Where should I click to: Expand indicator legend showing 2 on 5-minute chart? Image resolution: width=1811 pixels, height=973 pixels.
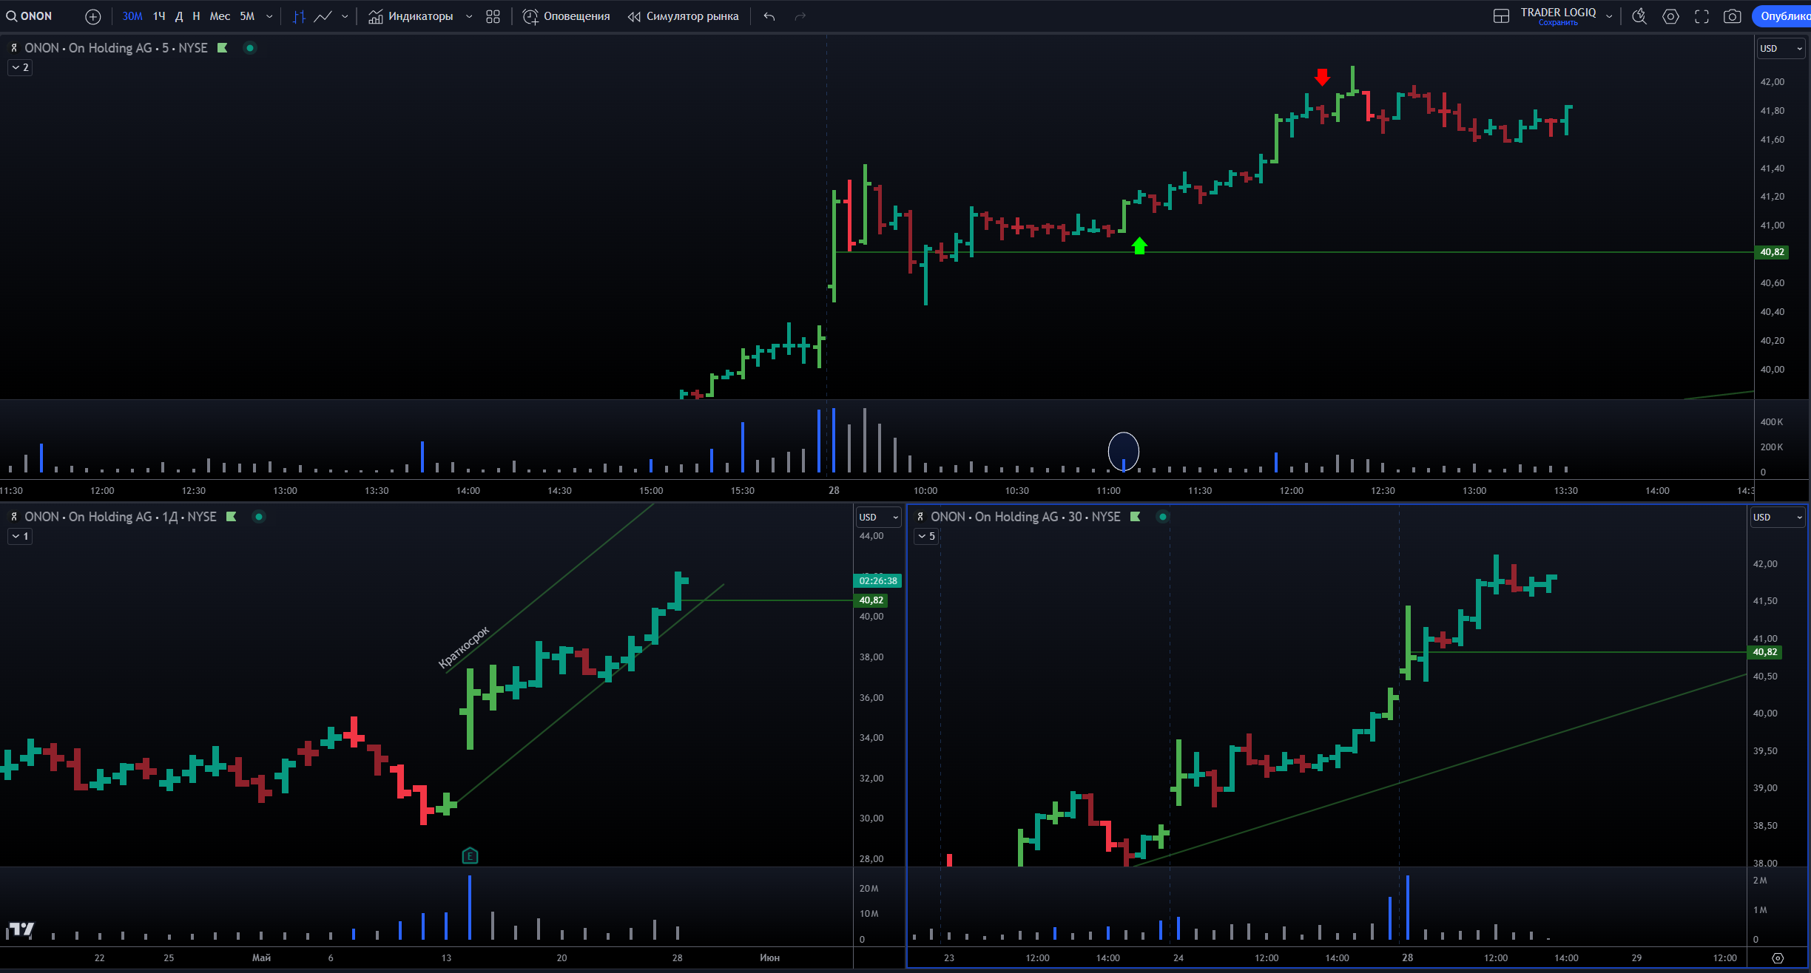(20, 68)
